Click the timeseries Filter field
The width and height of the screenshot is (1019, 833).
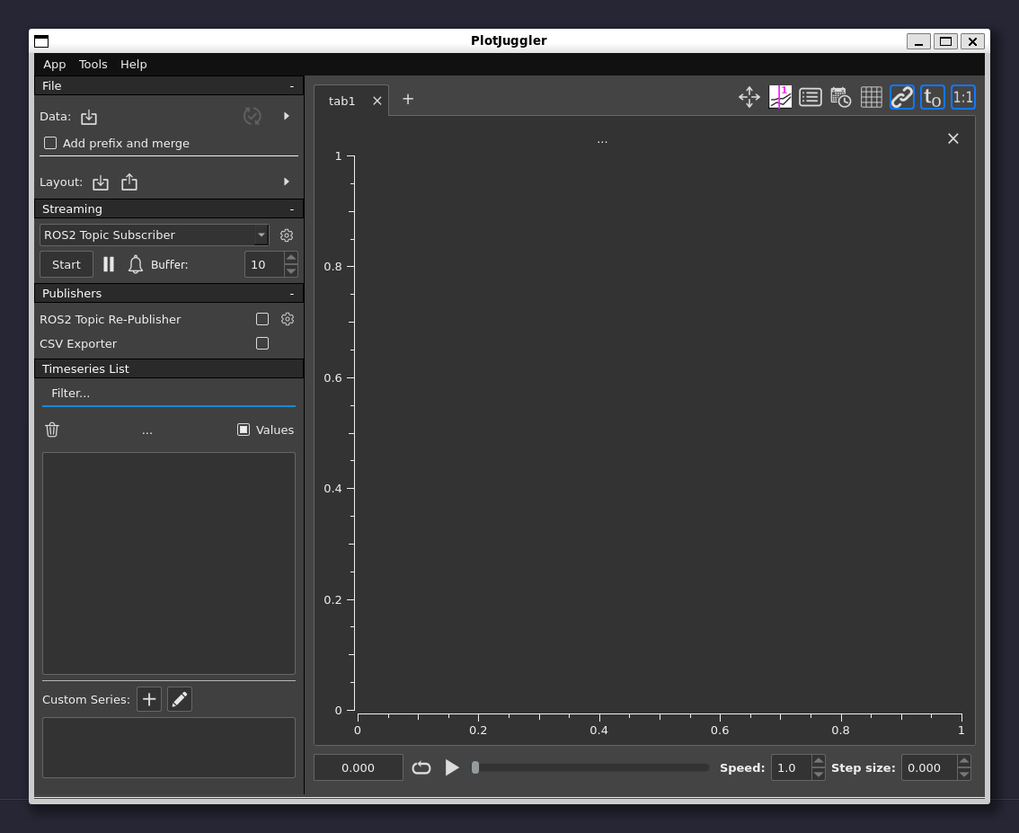click(169, 394)
